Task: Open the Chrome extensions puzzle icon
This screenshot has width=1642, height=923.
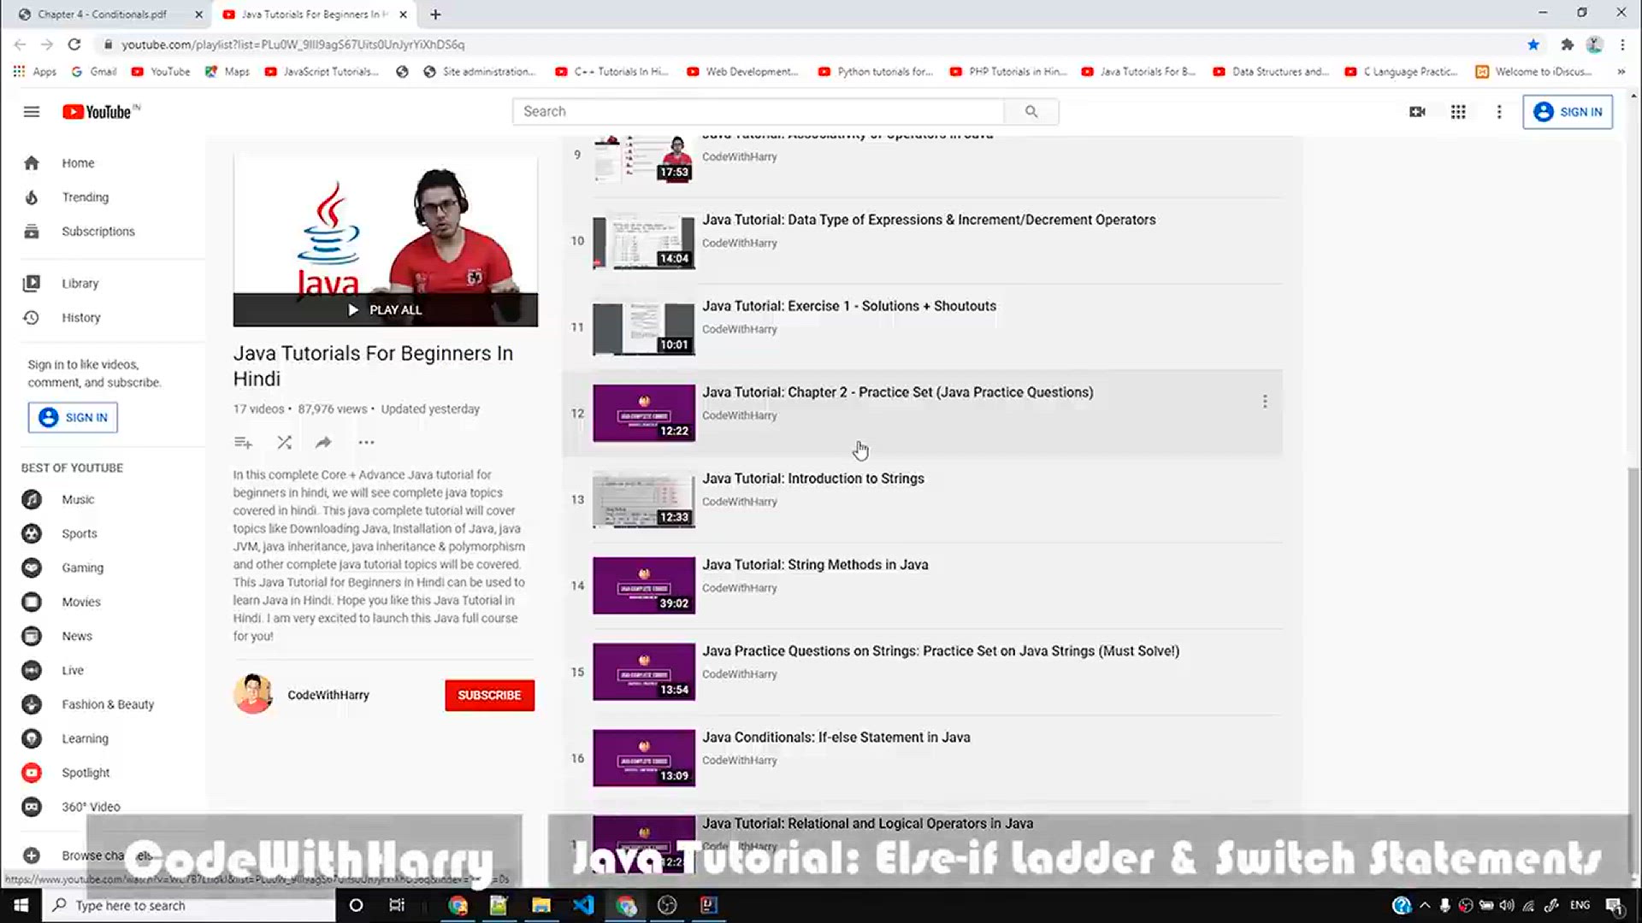Action: click(1567, 44)
